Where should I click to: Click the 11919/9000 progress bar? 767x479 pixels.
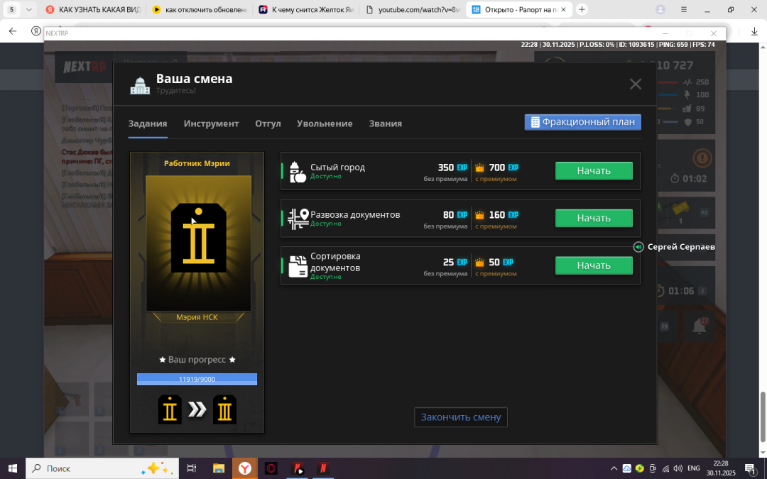click(197, 379)
